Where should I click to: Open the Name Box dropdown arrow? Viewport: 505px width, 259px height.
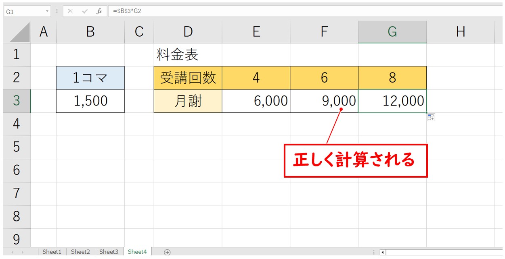pos(48,11)
